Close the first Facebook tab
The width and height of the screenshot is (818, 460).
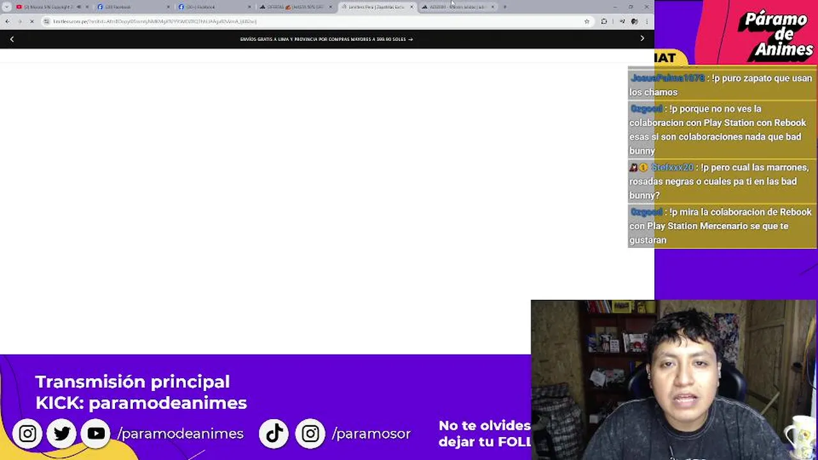click(x=168, y=7)
